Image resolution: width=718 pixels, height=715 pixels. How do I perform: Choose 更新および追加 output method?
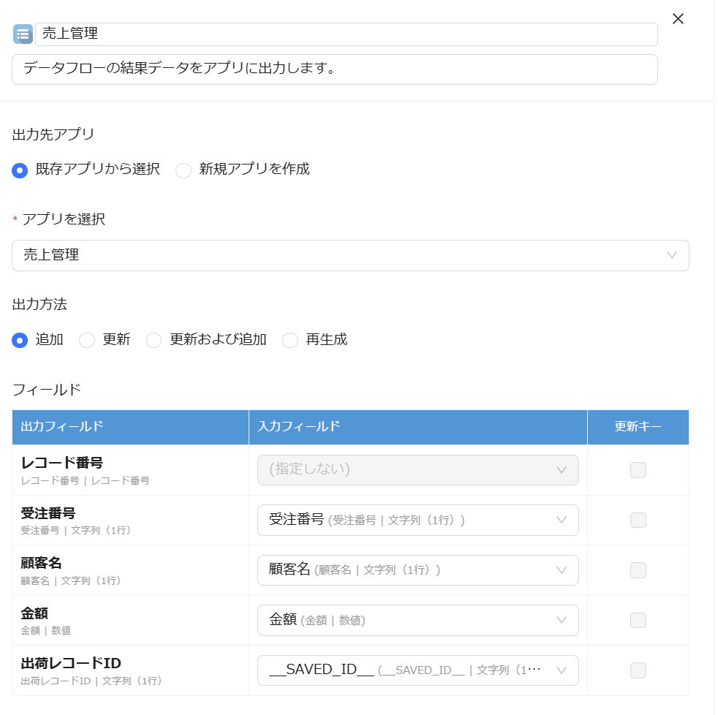pos(154,341)
